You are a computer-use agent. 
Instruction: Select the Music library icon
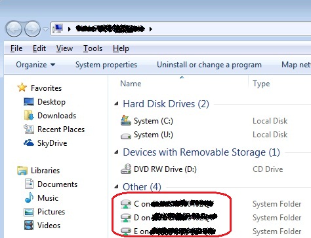point(29,197)
